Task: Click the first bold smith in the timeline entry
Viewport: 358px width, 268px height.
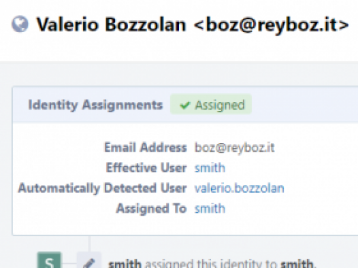Action: point(125,263)
